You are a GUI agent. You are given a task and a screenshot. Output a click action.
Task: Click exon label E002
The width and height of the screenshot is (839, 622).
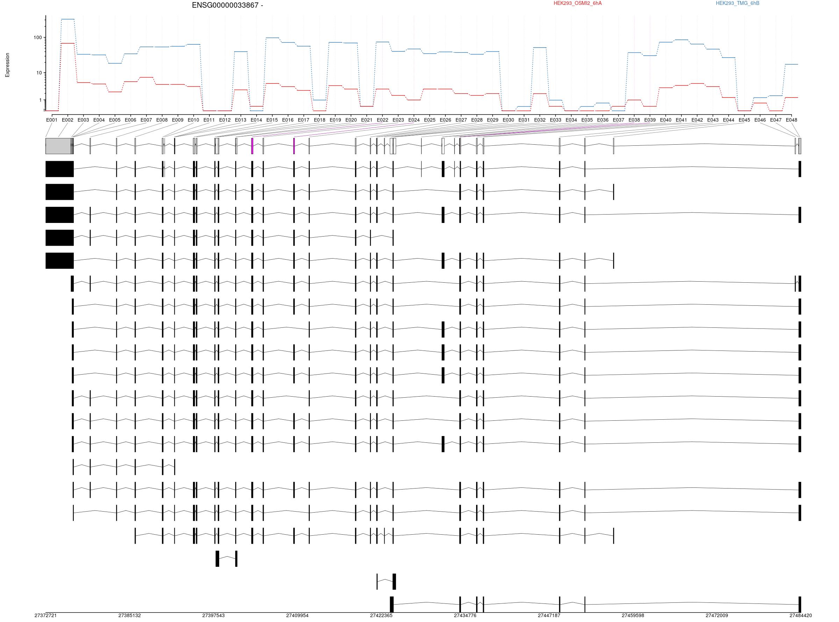(67, 120)
